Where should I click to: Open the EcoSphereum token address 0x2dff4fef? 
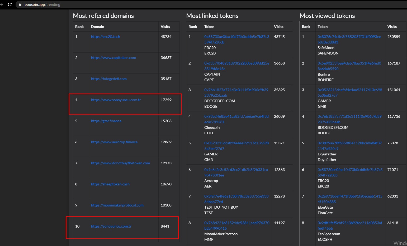(350, 225)
